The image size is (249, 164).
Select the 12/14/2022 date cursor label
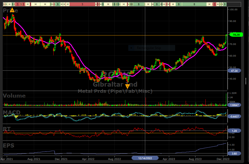pyautogui.click(x=145, y=158)
